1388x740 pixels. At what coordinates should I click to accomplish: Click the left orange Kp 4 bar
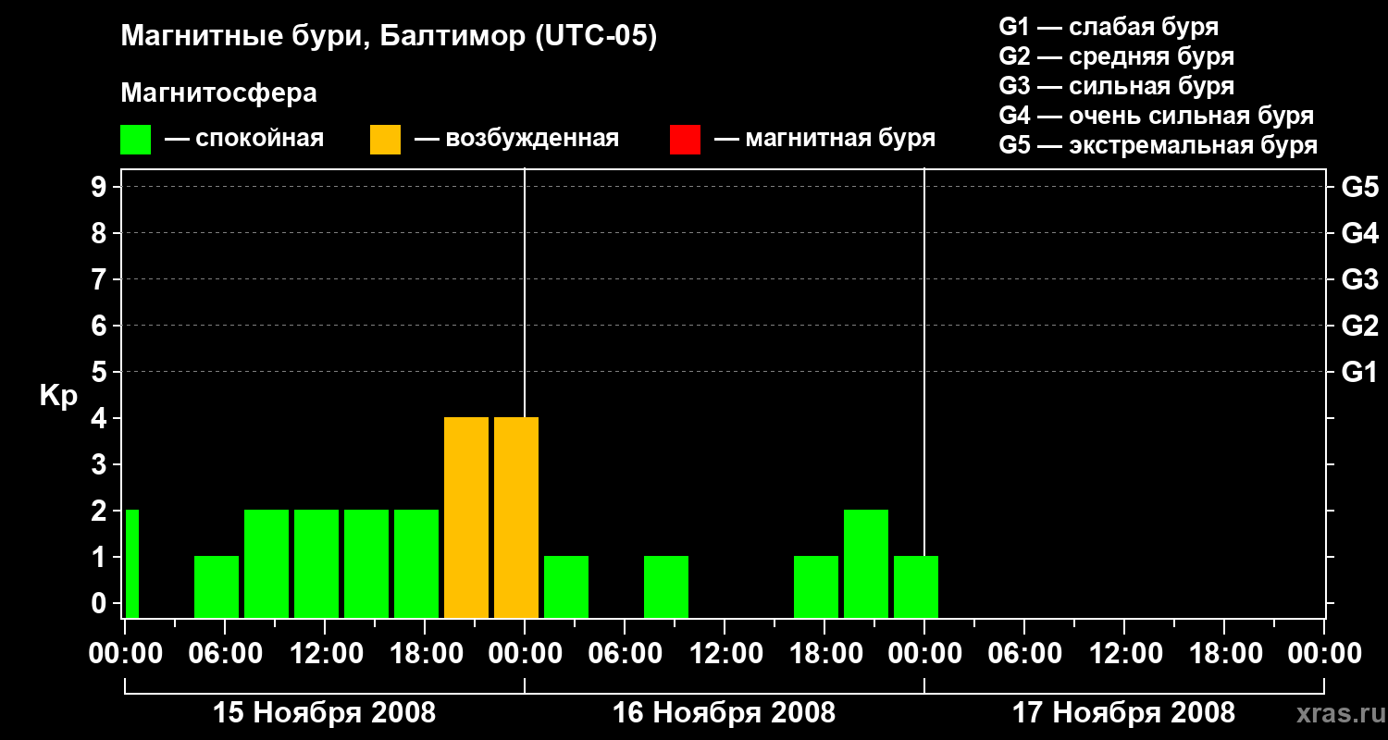point(466,516)
